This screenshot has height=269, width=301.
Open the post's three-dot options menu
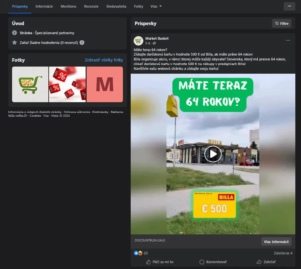[x=288, y=40]
